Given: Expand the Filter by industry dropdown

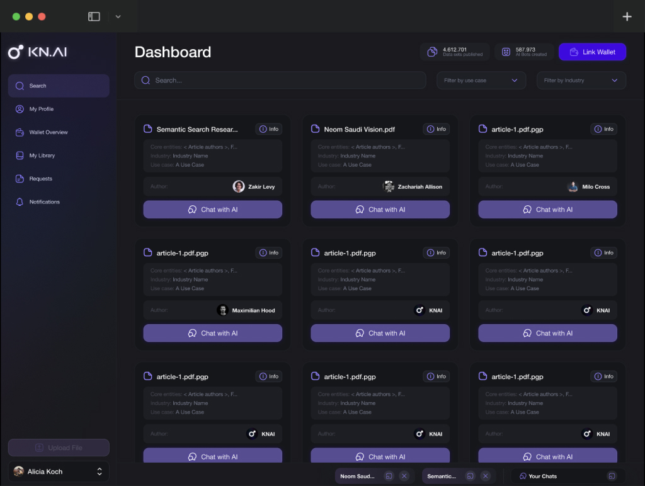Looking at the screenshot, I should coord(581,81).
